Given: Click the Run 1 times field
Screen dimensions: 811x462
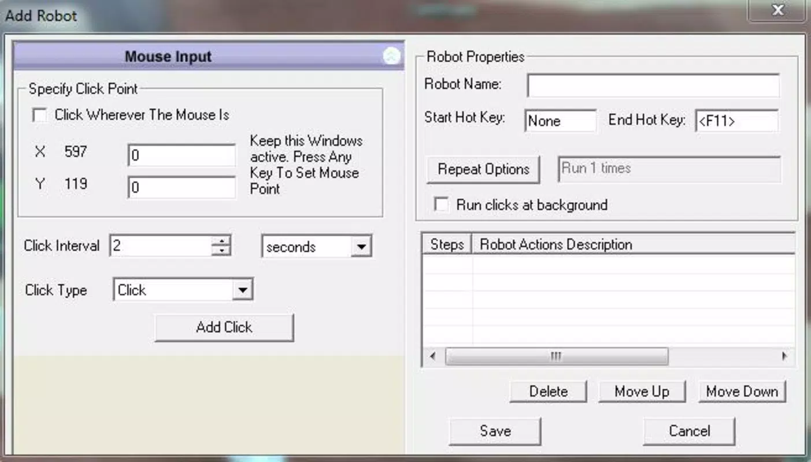Looking at the screenshot, I should point(669,169).
